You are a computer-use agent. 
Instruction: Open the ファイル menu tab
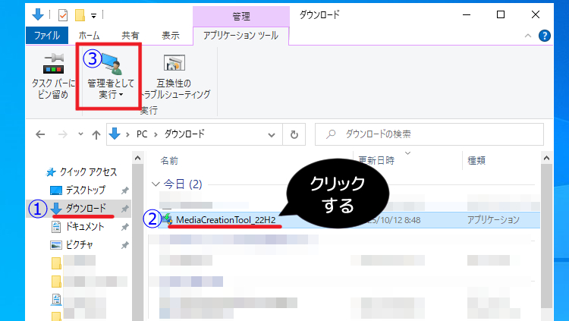point(47,35)
